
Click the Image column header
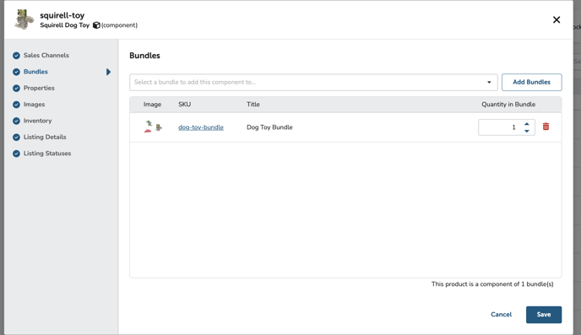[152, 105]
